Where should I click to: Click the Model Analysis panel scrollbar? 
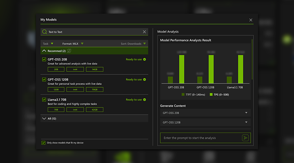(x=252, y=59)
